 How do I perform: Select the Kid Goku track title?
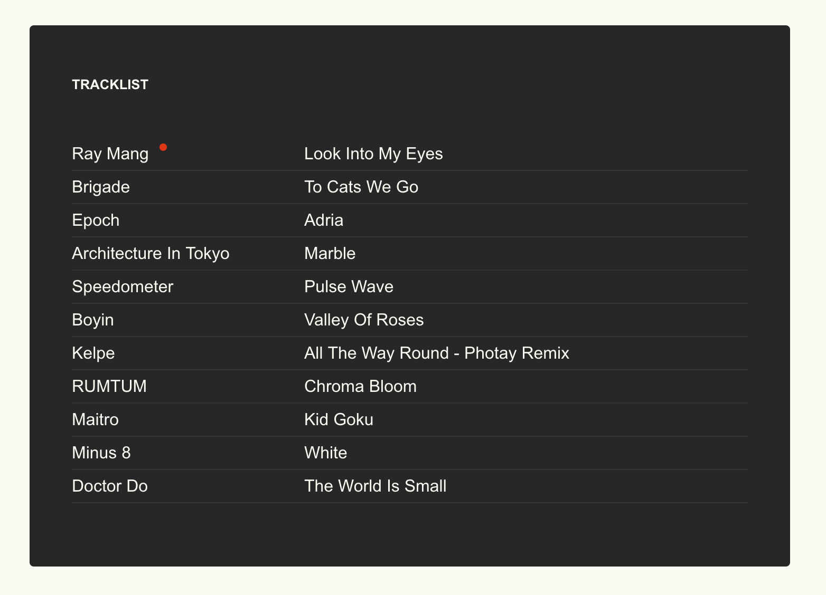point(339,419)
